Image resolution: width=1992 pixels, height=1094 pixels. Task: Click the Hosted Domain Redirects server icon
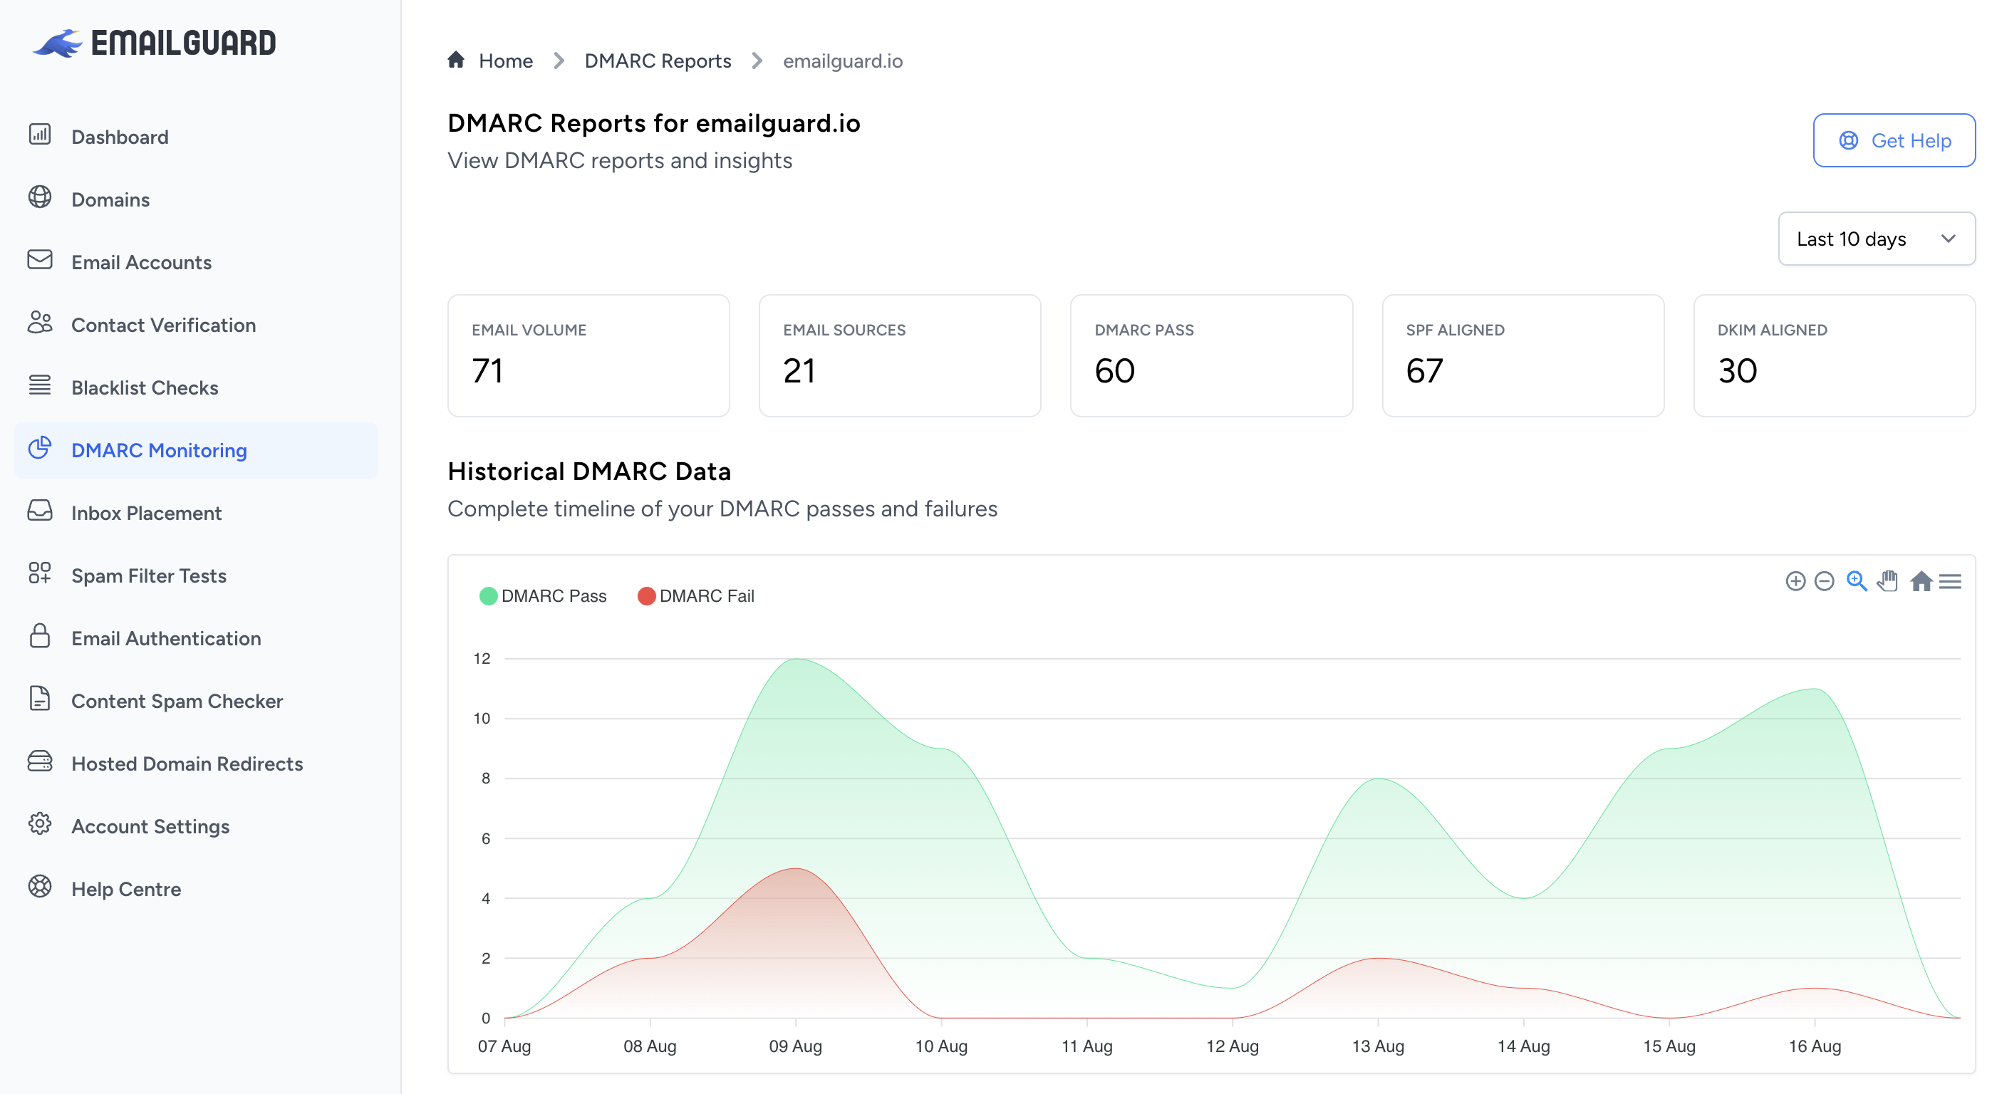(40, 761)
